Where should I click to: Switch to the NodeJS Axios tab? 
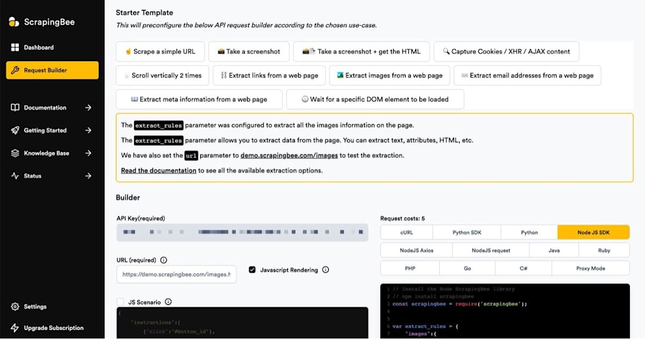(x=416, y=250)
